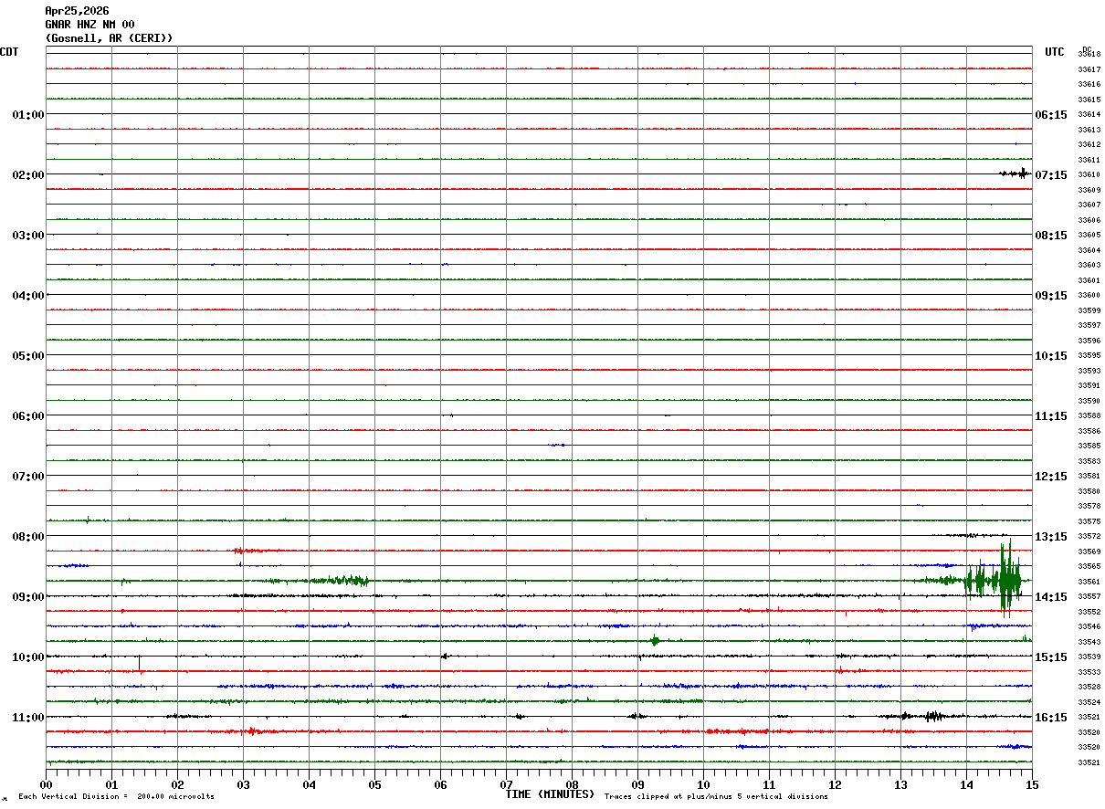
Task: Click the Gosnell, AR (CERI) location text
Action: (x=109, y=38)
